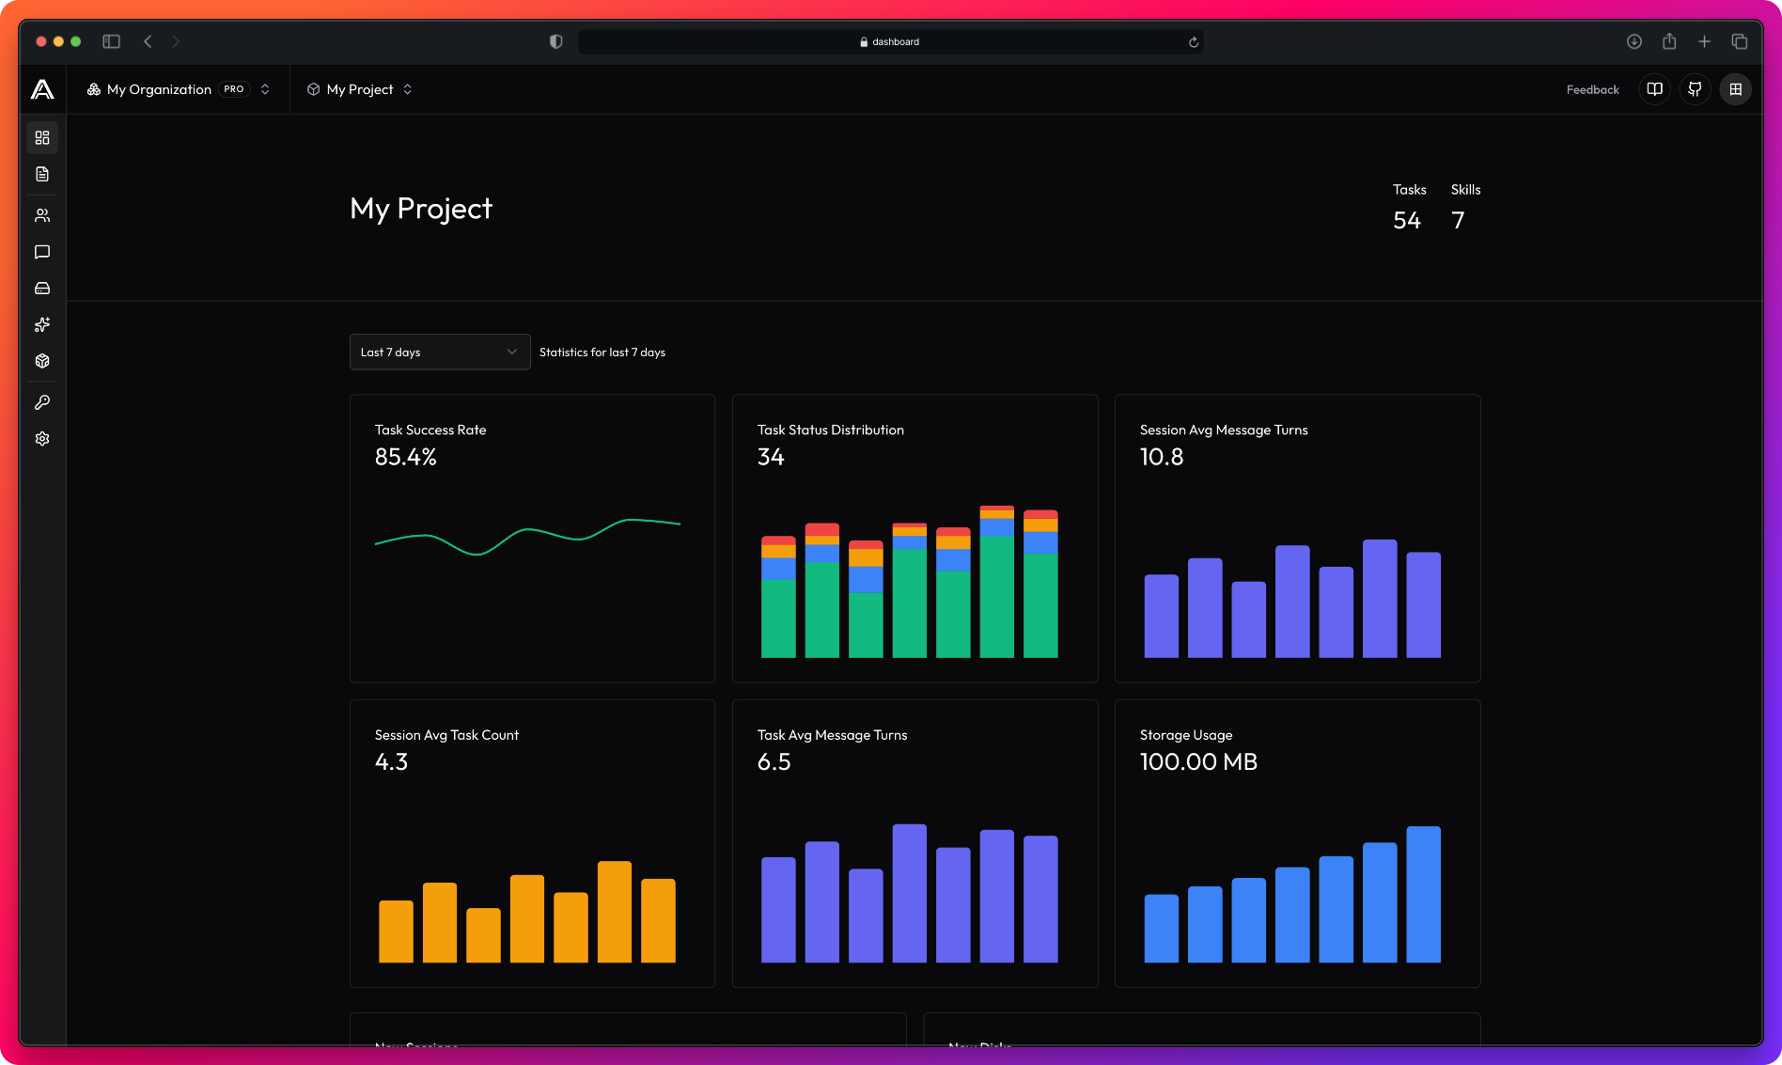
Task: Open the Last 7 days statistics dropdown
Action: click(439, 352)
